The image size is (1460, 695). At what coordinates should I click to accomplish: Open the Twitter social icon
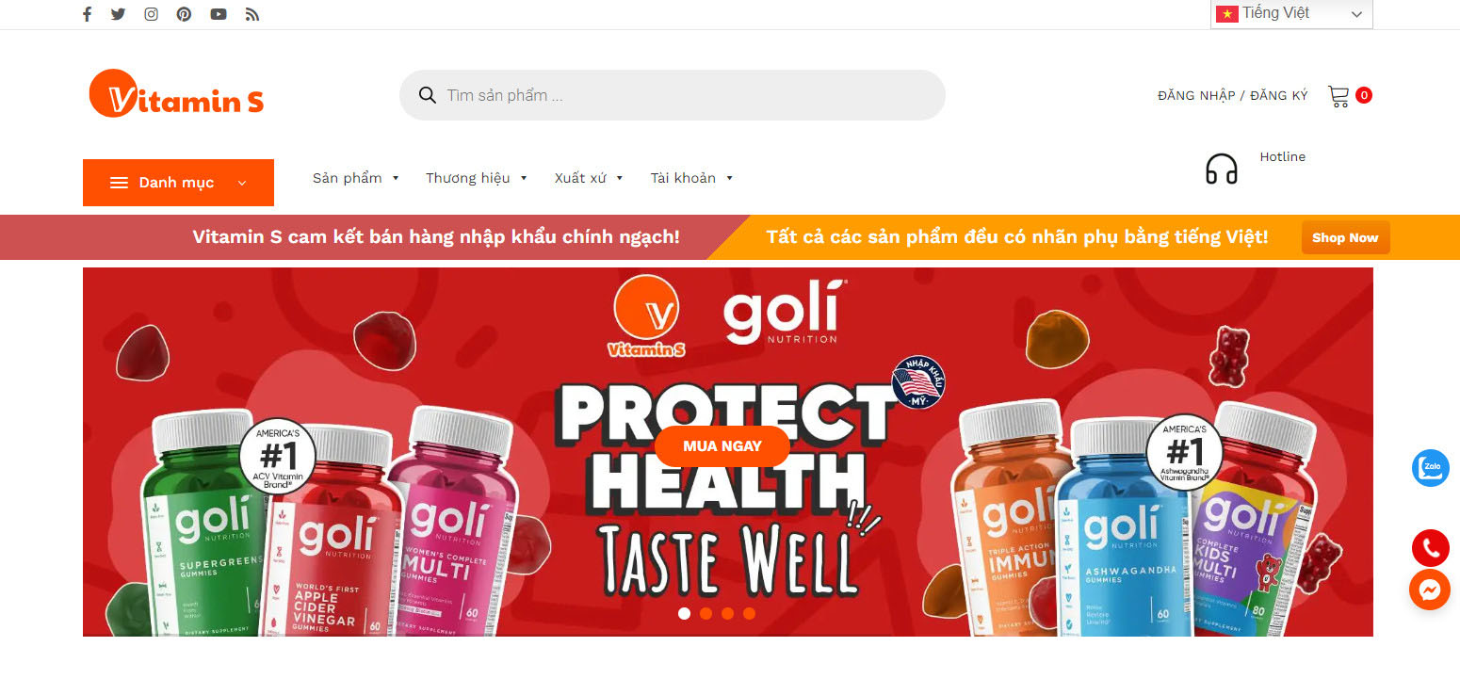(x=118, y=14)
